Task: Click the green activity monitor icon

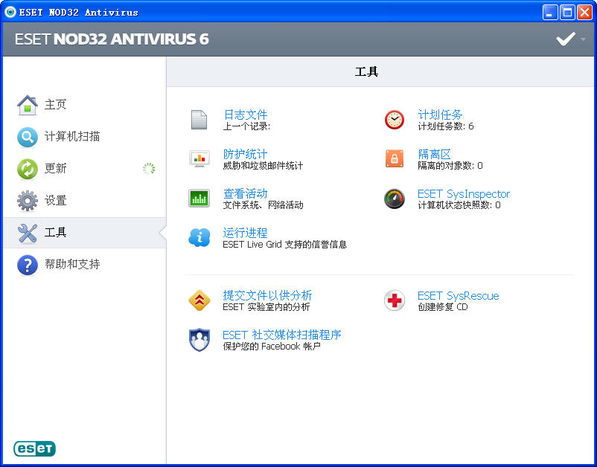Action: [x=199, y=199]
